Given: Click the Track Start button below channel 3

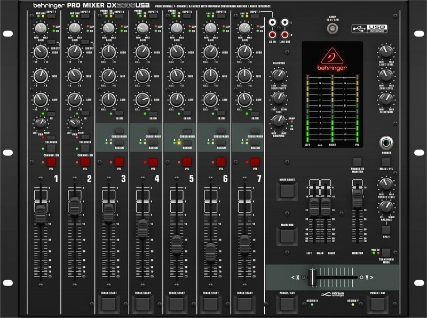Looking at the screenshot, I should pos(109,304).
